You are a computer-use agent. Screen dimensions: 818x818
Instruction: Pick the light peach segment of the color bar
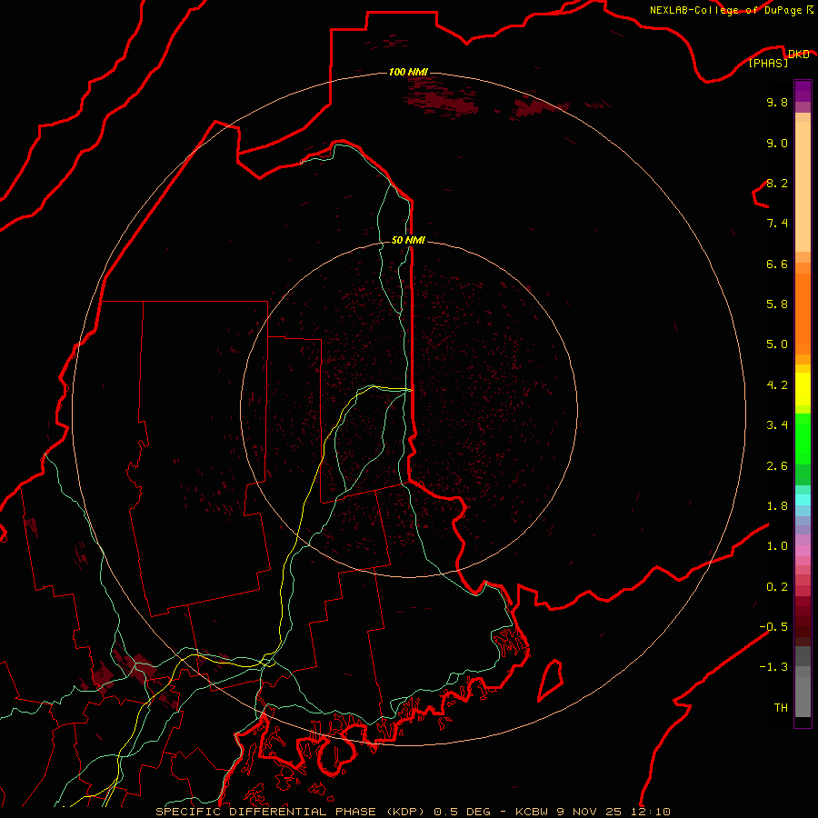click(x=803, y=188)
